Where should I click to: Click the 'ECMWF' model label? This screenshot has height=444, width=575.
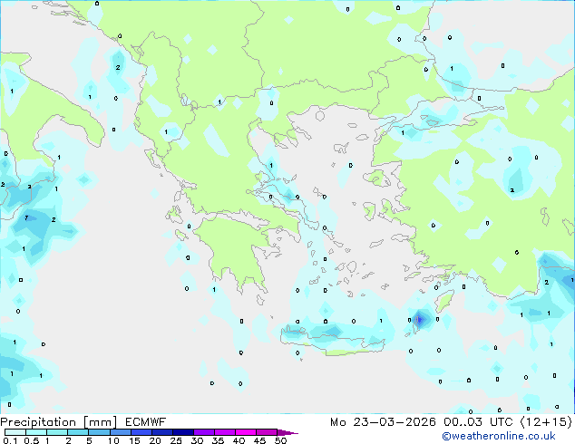coord(146,422)
